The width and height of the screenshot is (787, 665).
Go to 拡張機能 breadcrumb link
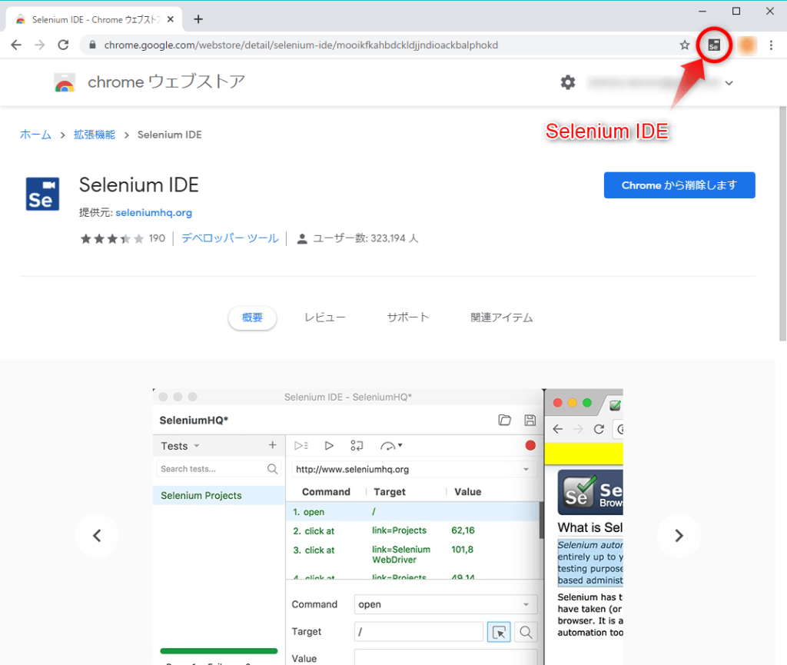tap(95, 135)
